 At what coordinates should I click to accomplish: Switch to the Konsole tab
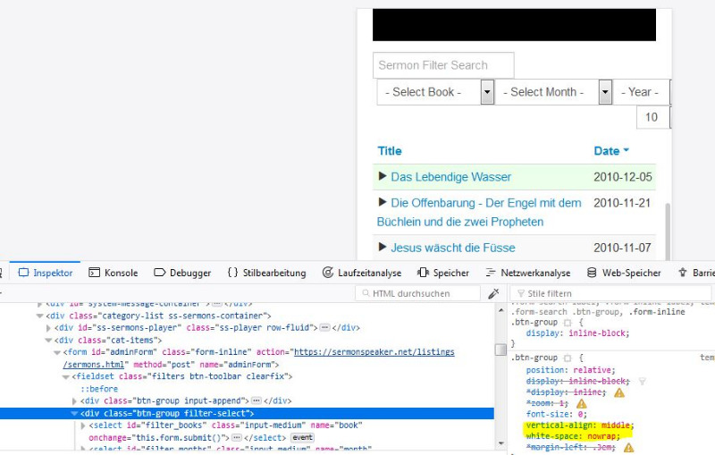coord(114,273)
